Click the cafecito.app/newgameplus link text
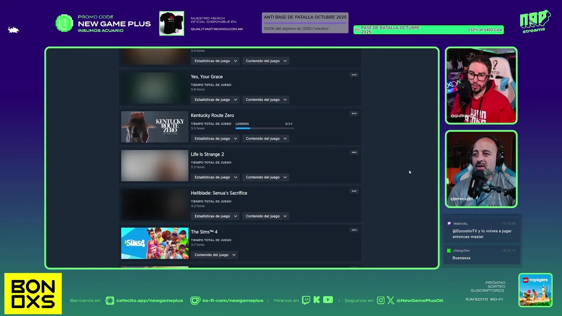The height and width of the screenshot is (316, 562). [x=150, y=301]
